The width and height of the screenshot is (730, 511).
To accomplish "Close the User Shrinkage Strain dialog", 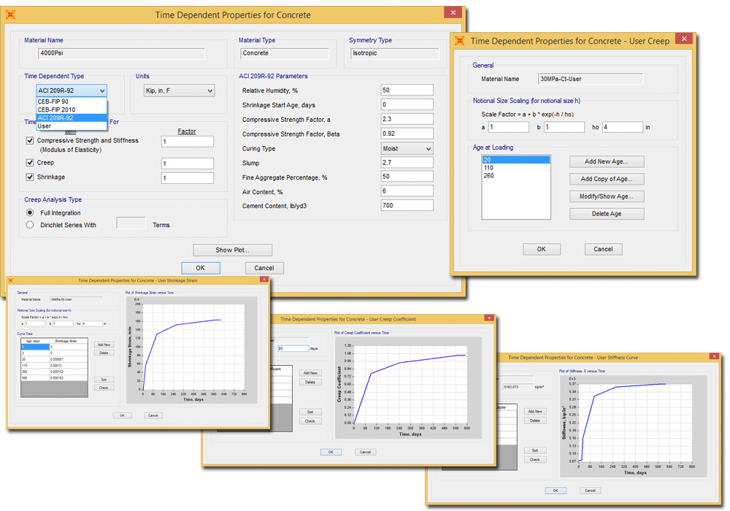I will [x=264, y=280].
